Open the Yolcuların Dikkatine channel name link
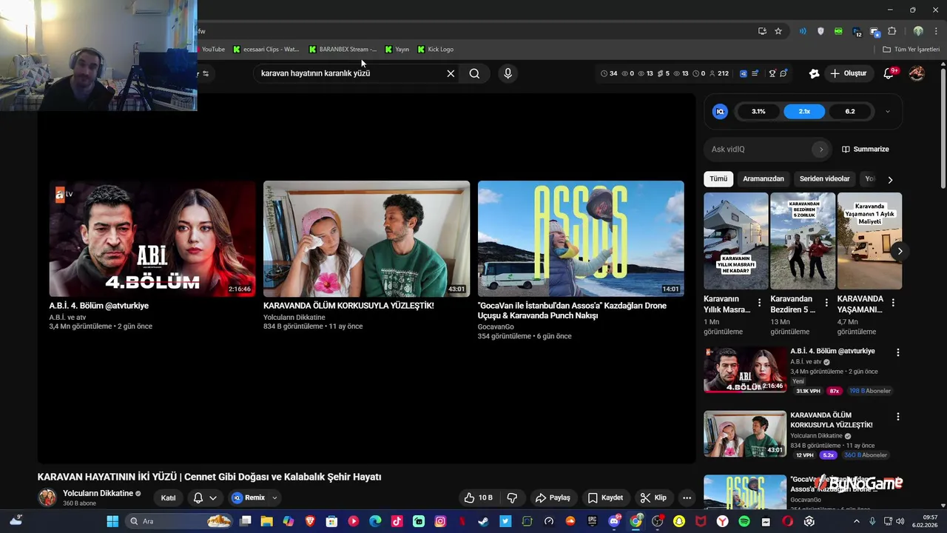 [x=98, y=494]
